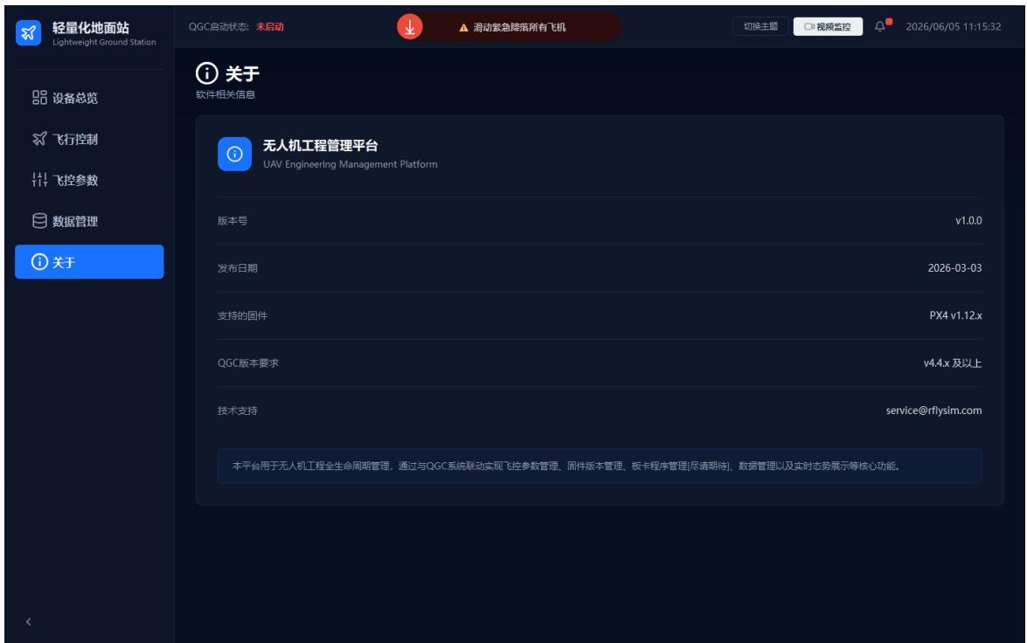Click the 滑动紧急降落所有飞机 slider track
The width and height of the screenshot is (1027, 643).
tap(510, 27)
